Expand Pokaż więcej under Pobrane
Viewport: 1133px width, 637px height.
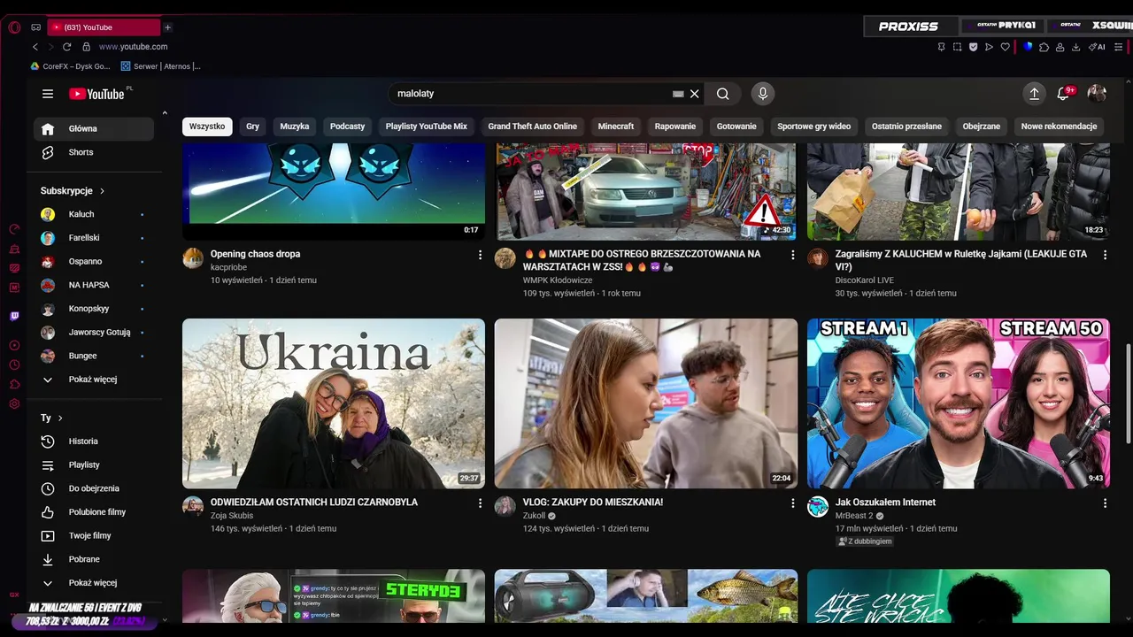[x=94, y=583]
